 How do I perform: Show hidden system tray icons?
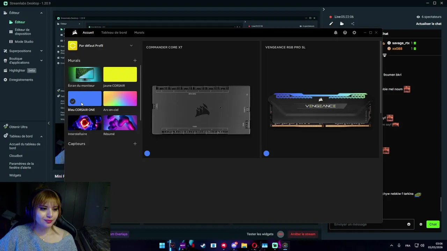391,245
